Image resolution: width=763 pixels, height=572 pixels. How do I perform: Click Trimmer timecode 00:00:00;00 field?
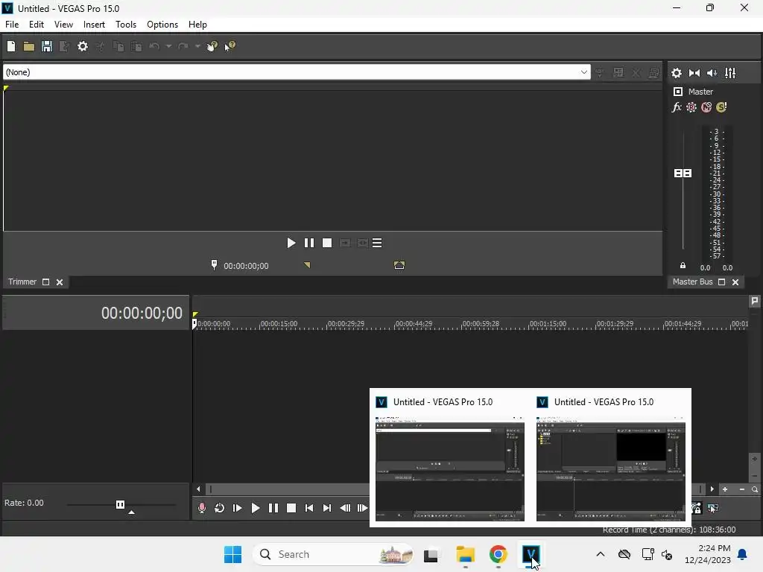(246, 266)
